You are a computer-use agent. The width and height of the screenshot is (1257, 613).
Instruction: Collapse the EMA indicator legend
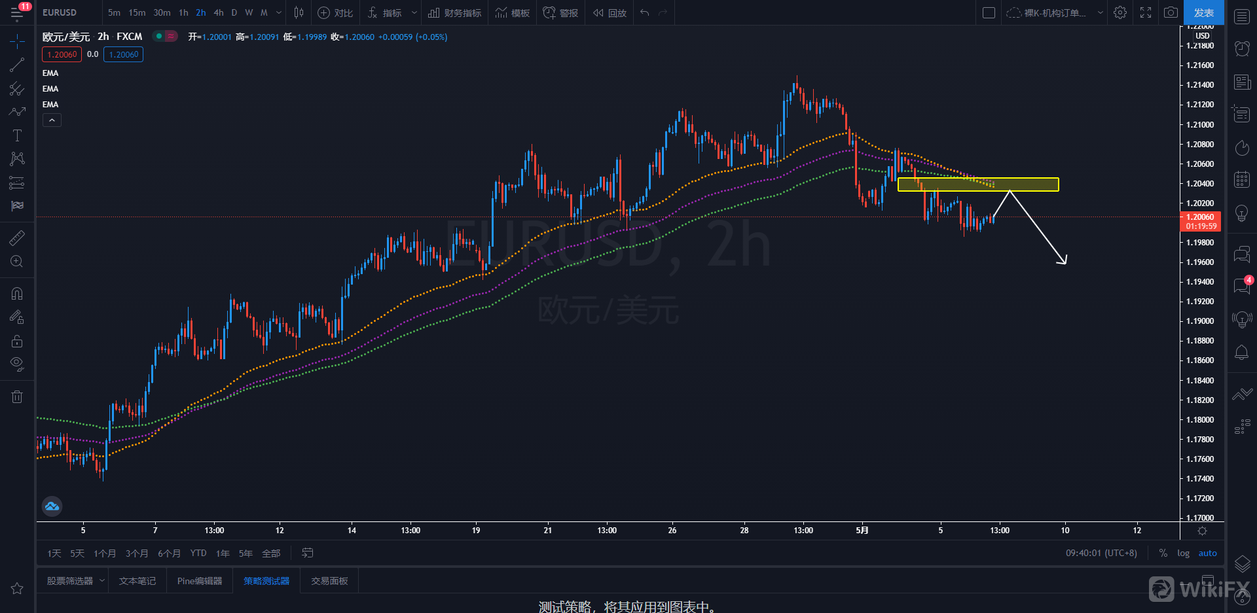52,120
